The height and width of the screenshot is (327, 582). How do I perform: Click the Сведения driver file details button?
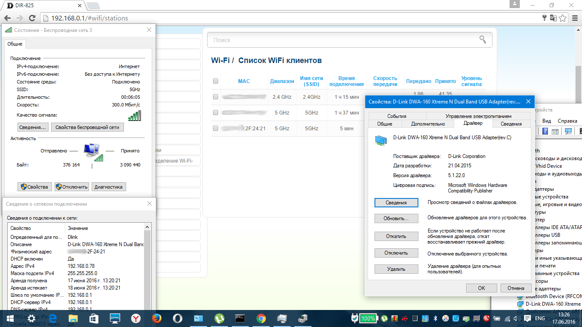(396, 203)
